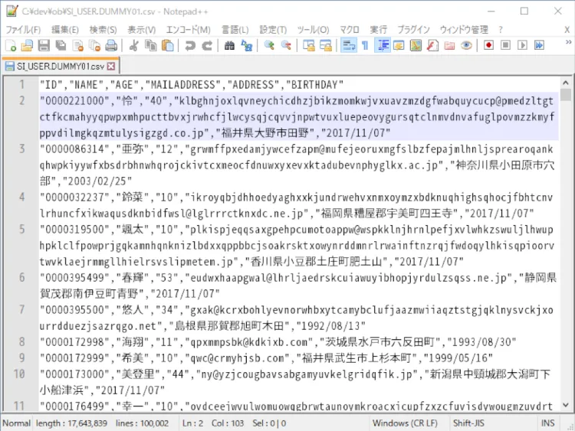Screen dimensions: 575x431
Task: Save the current file via toolbar
Action: (x=44, y=45)
